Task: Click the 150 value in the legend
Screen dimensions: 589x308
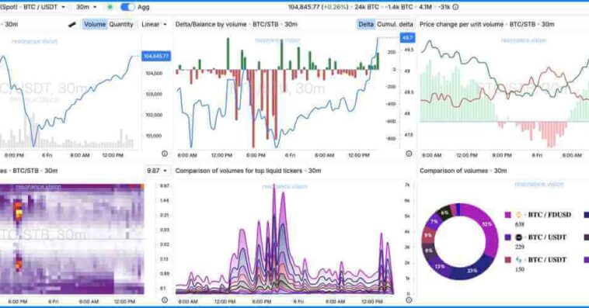Action: click(520, 269)
